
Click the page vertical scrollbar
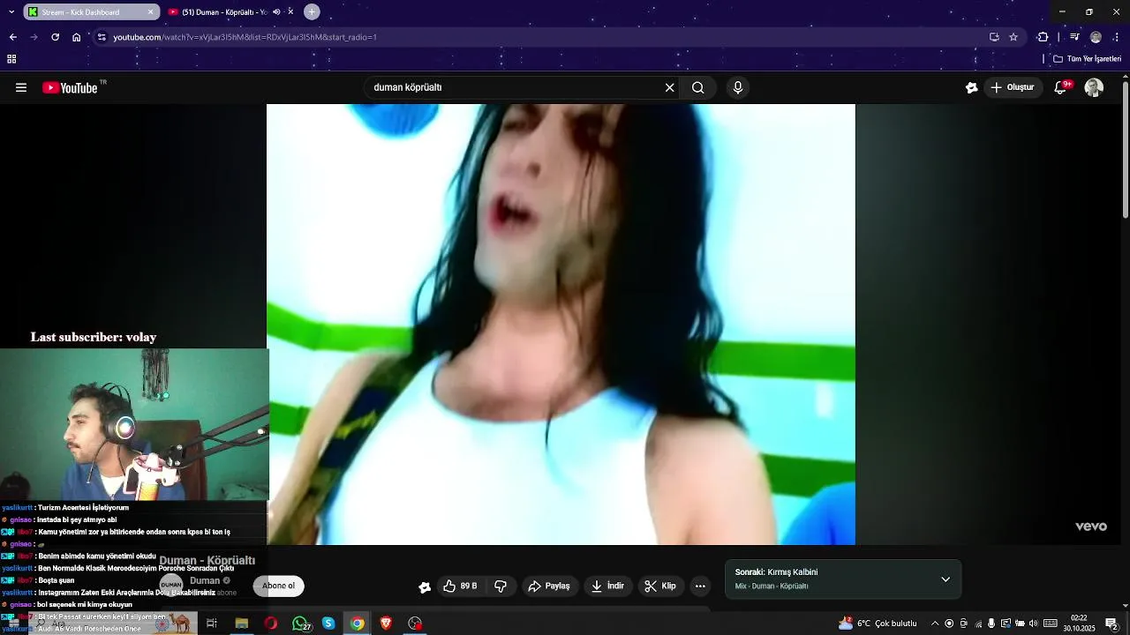pyautogui.click(x=1125, y=150)
